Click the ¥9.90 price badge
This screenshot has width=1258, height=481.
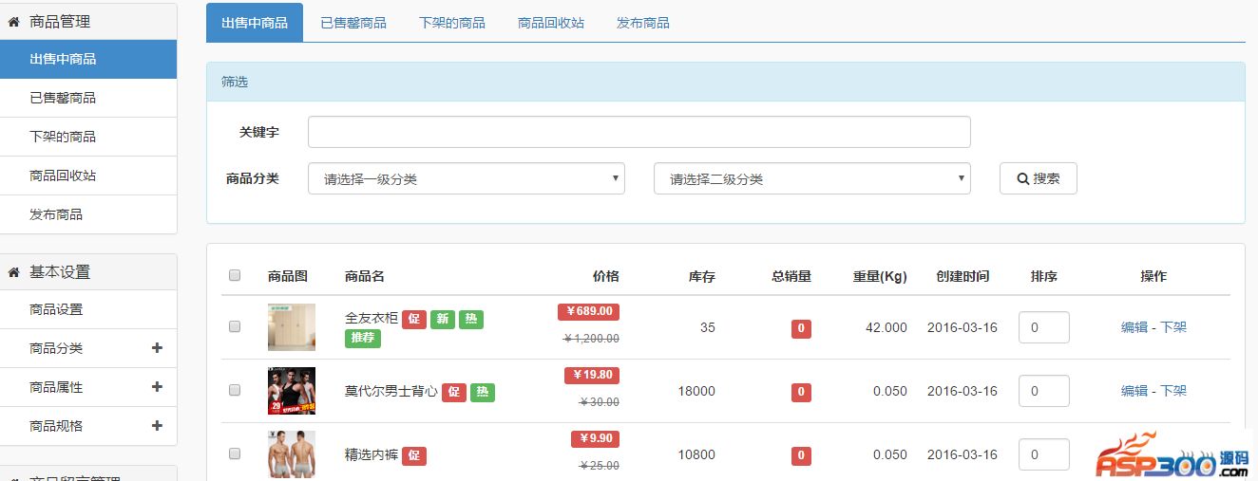click(x=595, y=438)
